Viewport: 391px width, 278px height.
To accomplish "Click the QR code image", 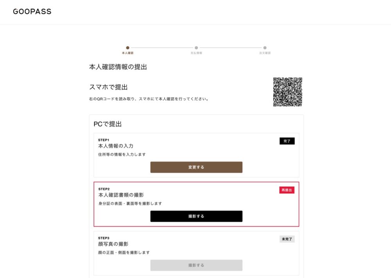I will [287, 92].
